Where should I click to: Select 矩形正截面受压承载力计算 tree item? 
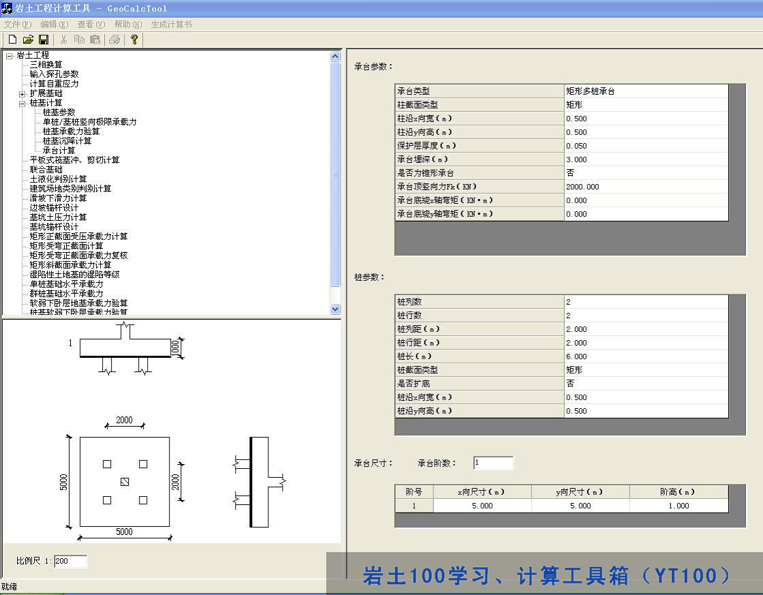78,237
